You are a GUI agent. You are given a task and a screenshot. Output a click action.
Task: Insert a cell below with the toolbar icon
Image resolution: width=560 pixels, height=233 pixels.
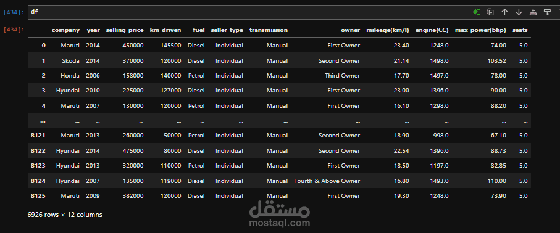click(x=547, y=12)
